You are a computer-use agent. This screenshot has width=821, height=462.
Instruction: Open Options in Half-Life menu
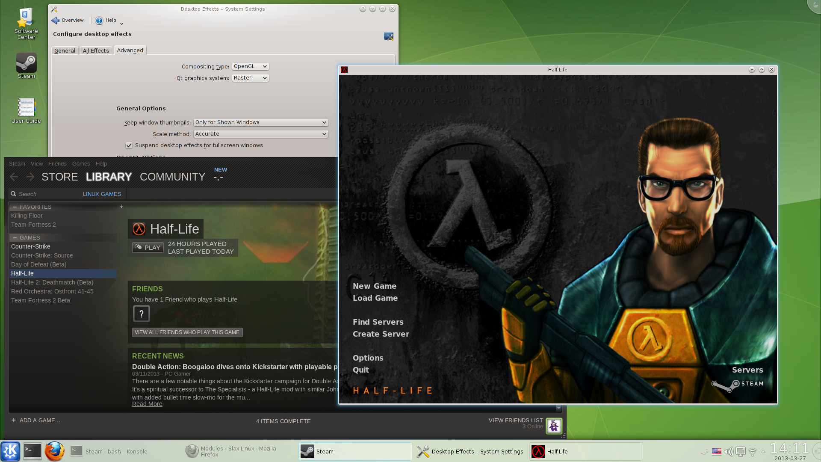(x=368, y=358)
